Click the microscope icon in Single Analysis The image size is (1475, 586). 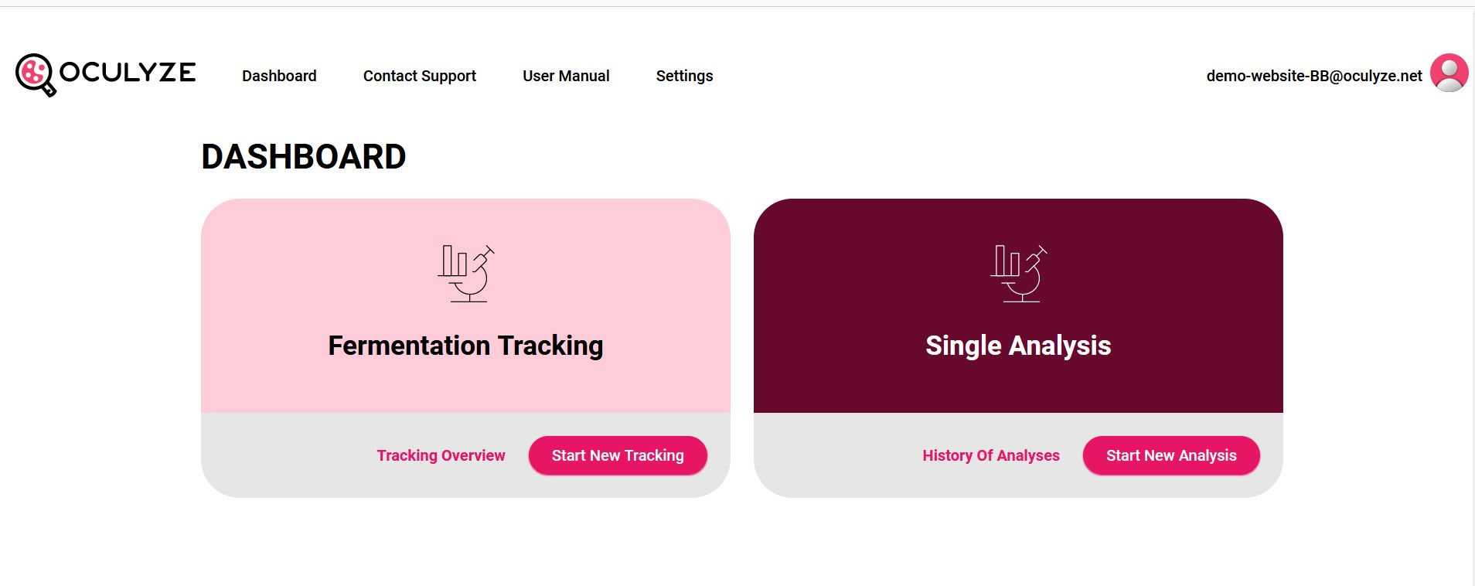point(1019,273)
